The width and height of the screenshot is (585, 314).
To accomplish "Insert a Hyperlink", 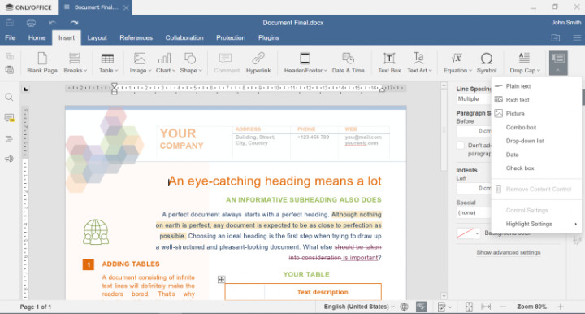I will click(x=258, y=63).
